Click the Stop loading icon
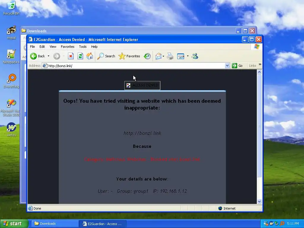The image size is (304, 228). tap(71, 56)
